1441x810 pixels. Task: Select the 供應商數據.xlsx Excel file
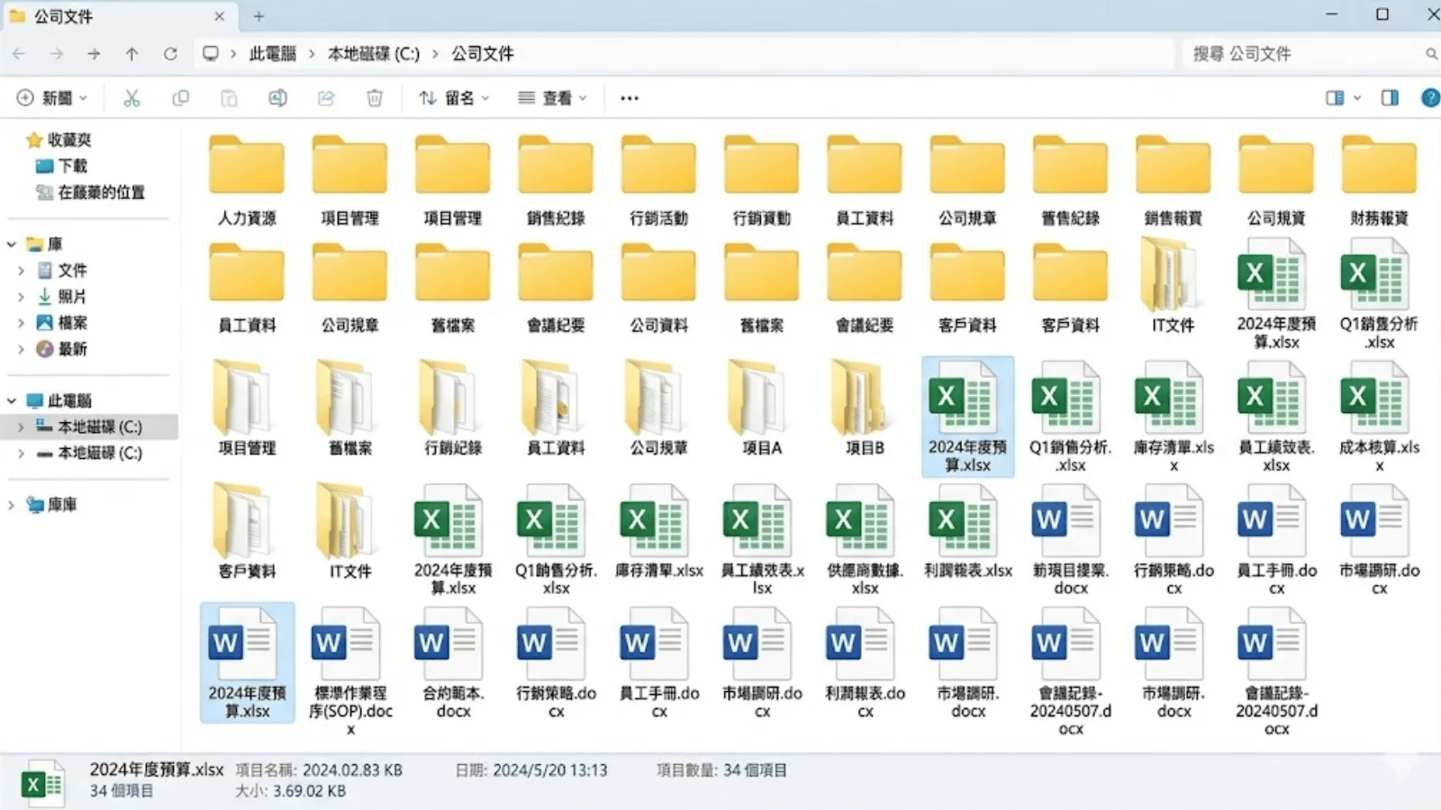pos(865,539)
